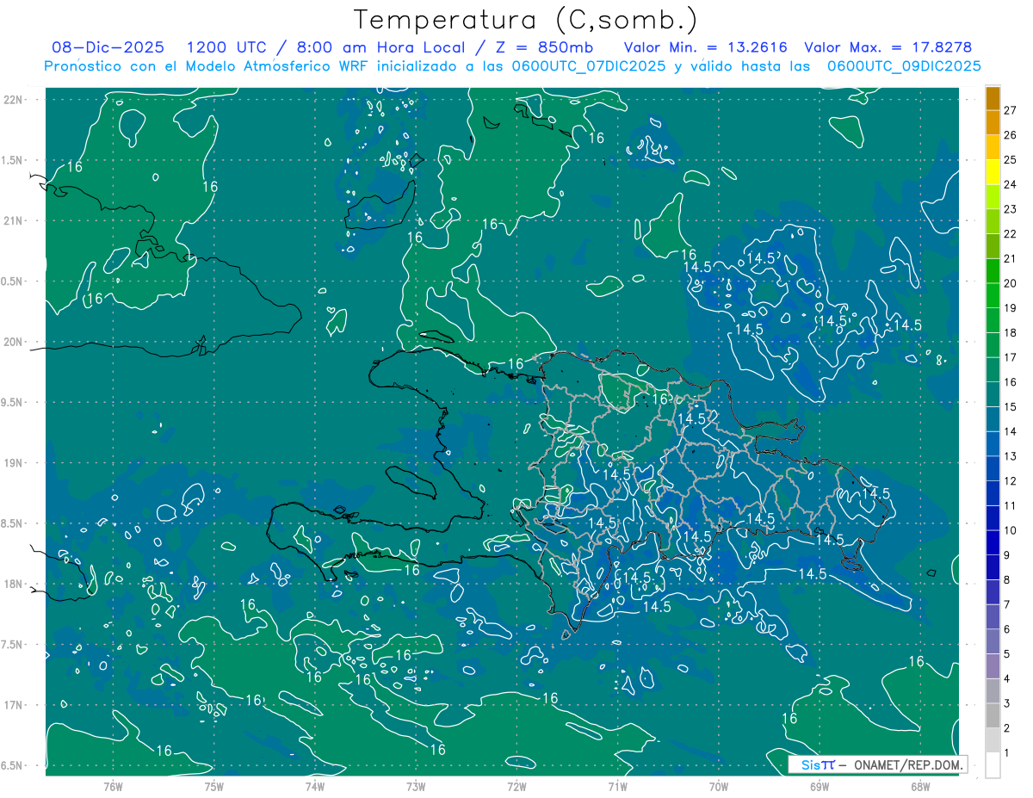Click the "18" color scale label
The width and height of the screenshot is (1033, 798).
(x=1010, y=333)
